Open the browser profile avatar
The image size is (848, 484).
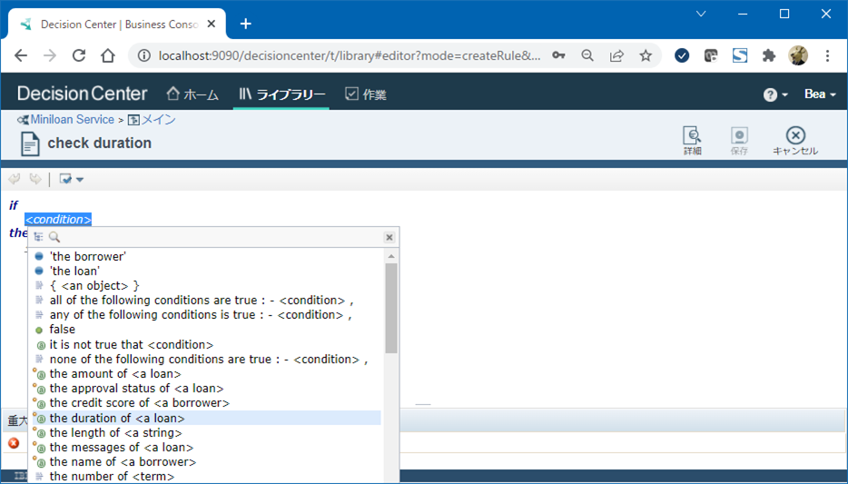798,55
